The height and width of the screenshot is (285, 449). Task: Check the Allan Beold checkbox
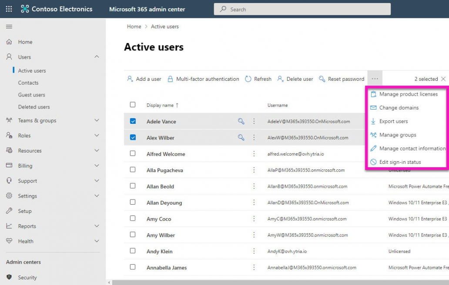click(x=133, y=186)
